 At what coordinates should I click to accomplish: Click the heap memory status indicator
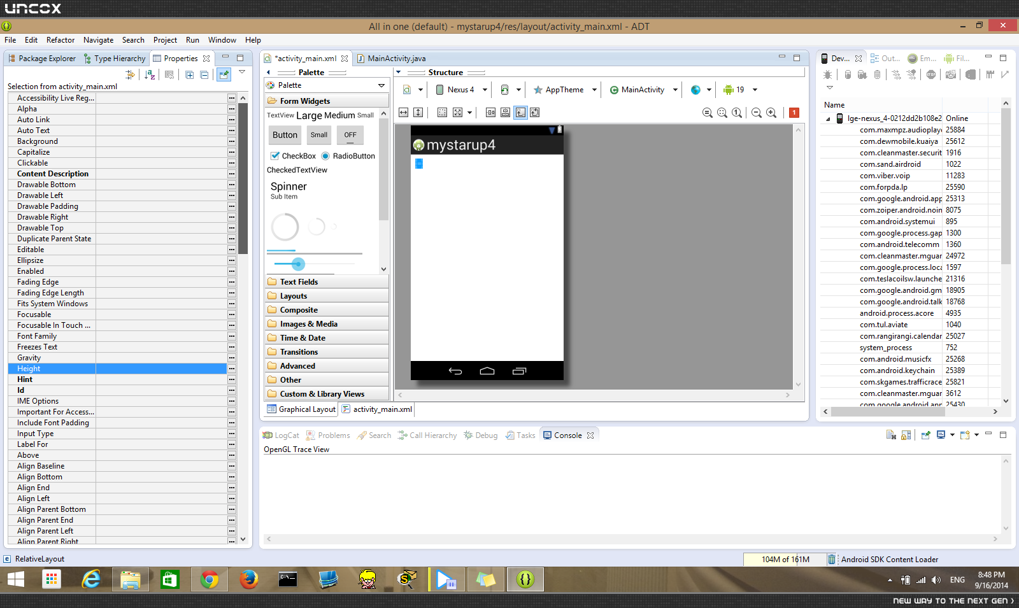785,560
